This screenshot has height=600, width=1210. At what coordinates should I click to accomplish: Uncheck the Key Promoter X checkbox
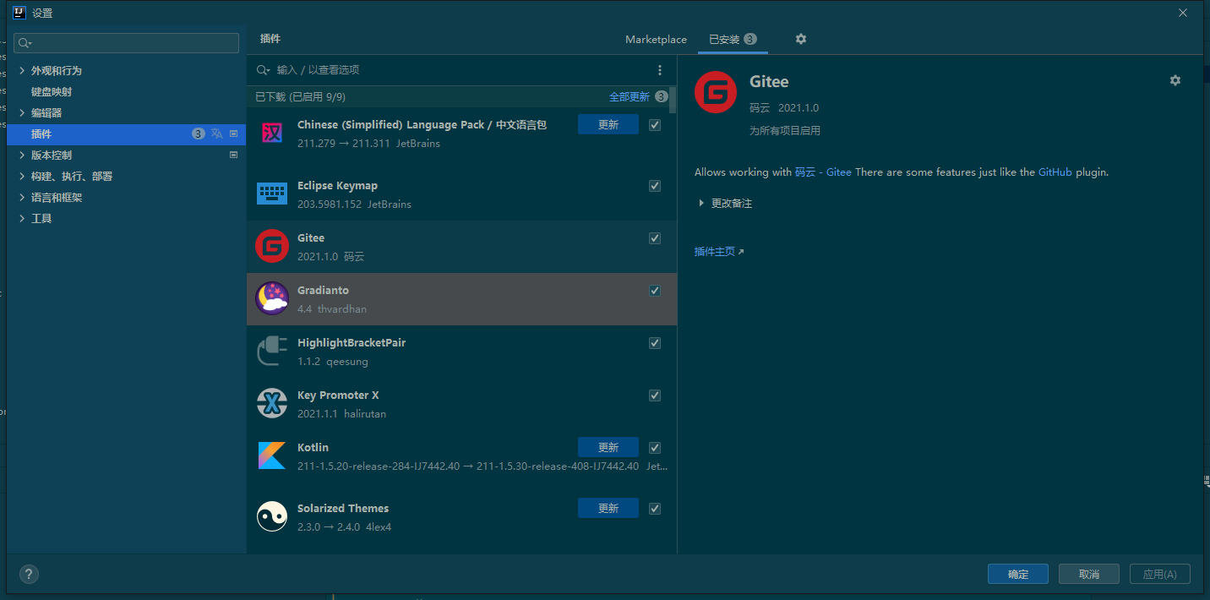[x=655, y=395]
